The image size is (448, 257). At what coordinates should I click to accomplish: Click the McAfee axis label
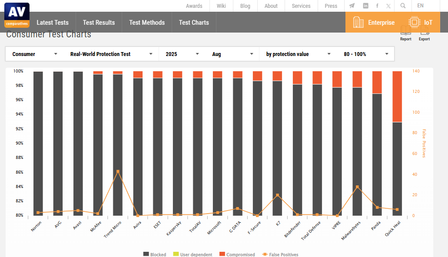pyautogui.click(x=96, y=226)
